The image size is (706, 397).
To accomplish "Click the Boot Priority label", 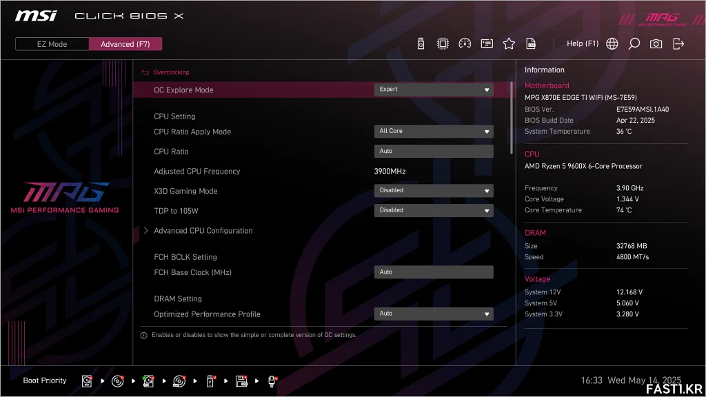I will point(45,380).
